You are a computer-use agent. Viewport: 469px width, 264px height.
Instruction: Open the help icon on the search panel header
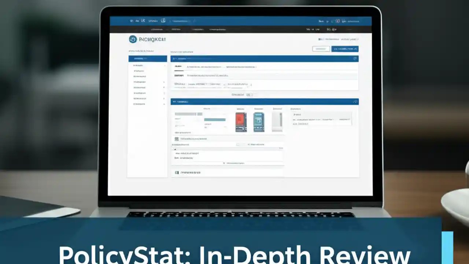click(354, 59)
